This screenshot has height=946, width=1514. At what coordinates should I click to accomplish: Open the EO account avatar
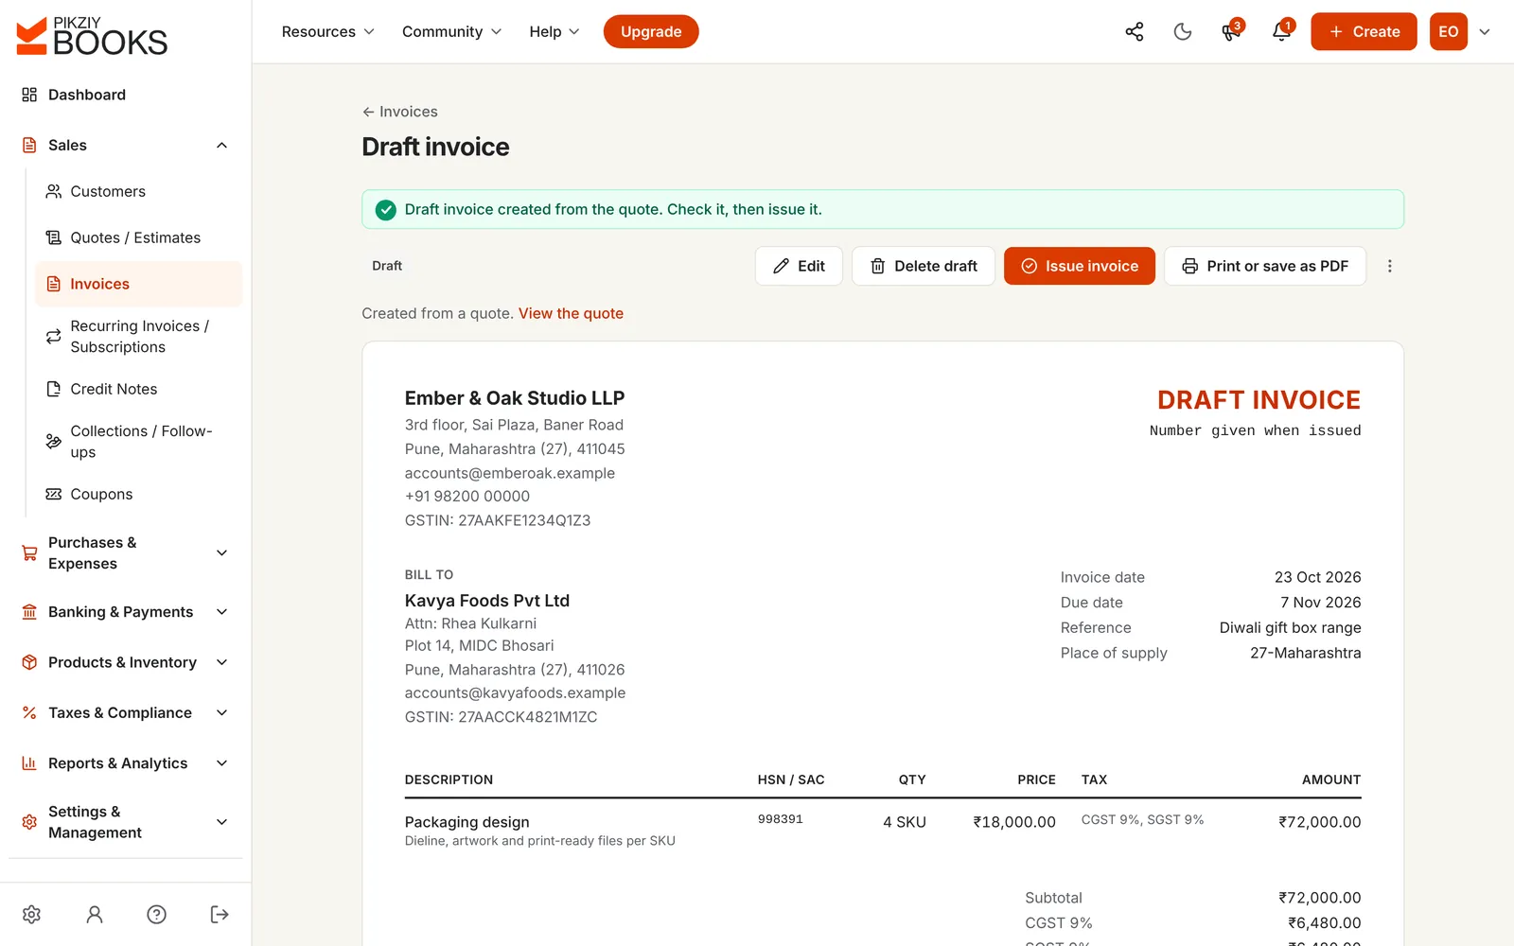tap(1448, 31)
